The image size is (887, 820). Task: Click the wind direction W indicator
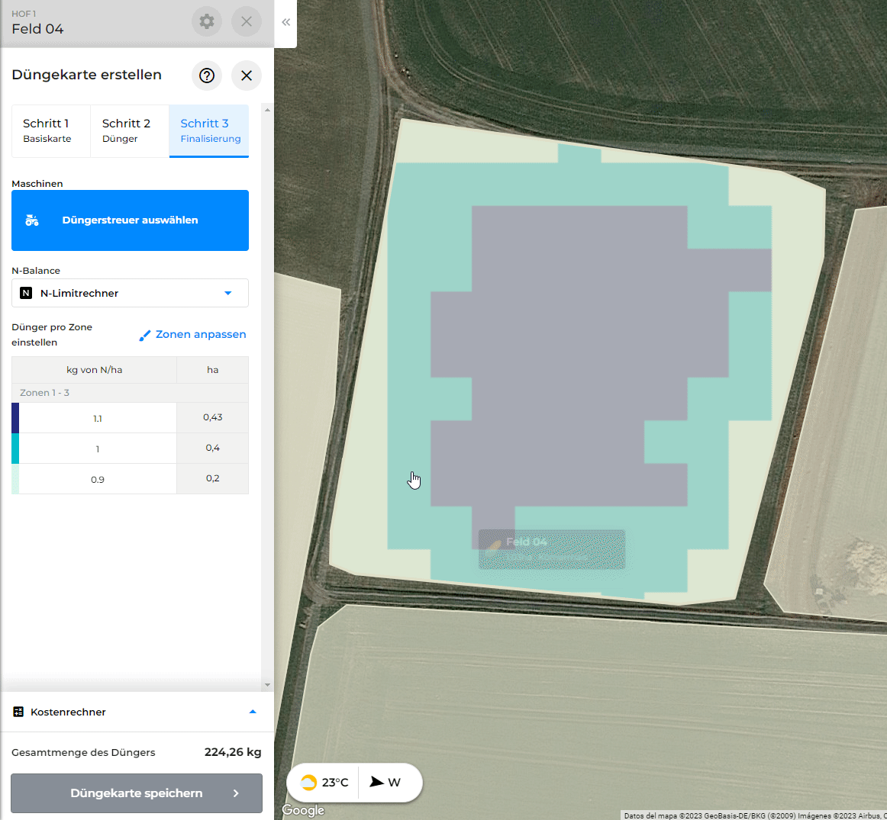pyautogui.click(x=385, y=783)
